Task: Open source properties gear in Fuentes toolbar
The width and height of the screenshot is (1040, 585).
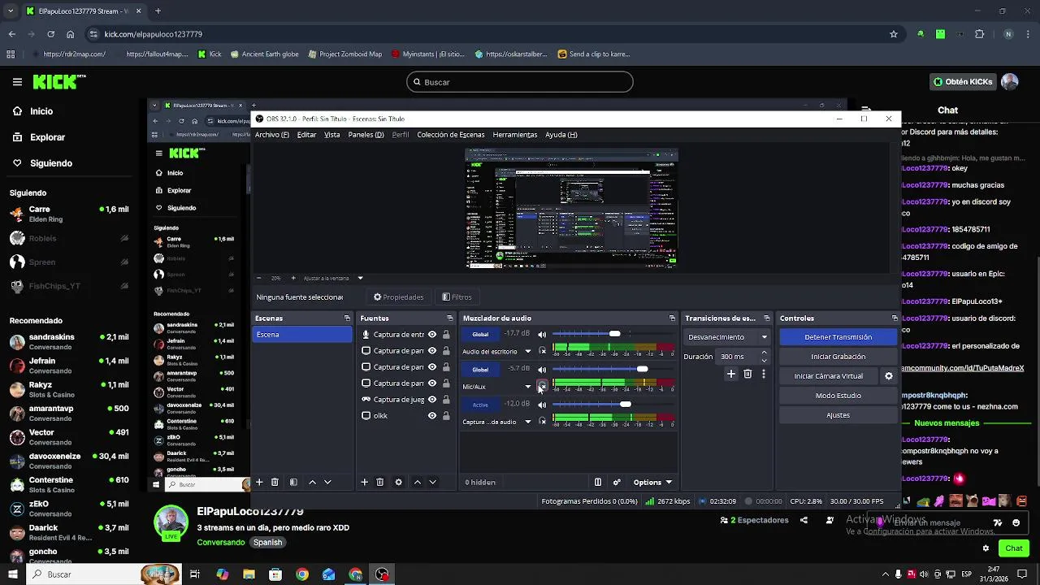Action: click(x=398, y=482)
